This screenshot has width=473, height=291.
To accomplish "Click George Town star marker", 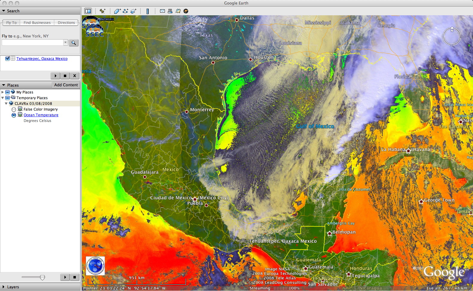I will (421, 201).
